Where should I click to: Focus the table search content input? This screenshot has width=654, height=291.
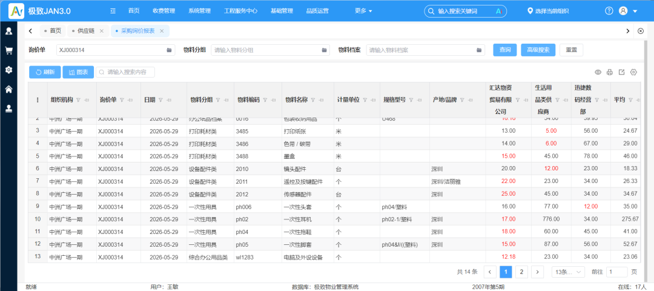[125, 72]
